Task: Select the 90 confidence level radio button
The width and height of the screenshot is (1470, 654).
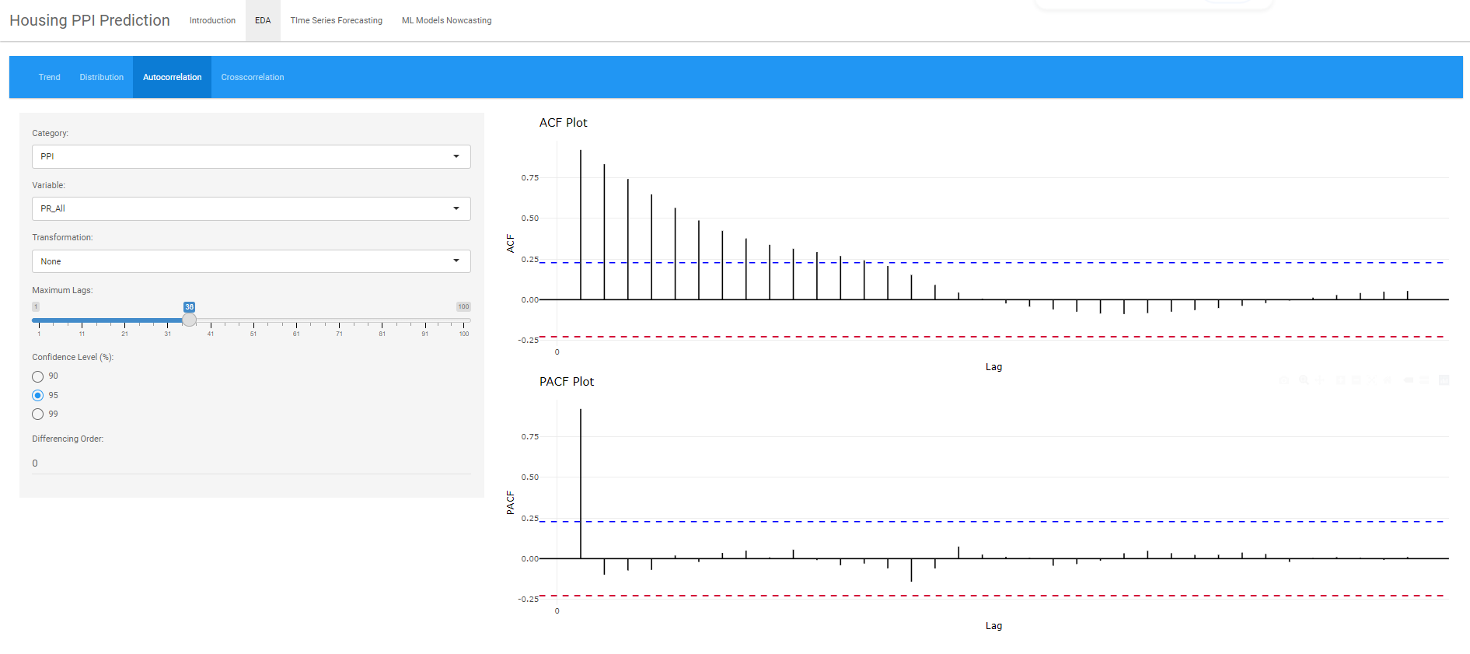Action: (x=37, y=376)
